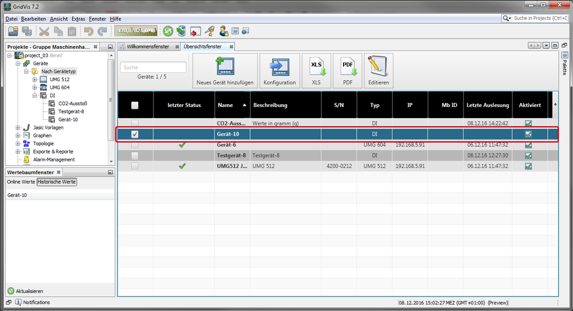
Task: Click the keys icon in main toolbar
Action: tap(209, 31)
